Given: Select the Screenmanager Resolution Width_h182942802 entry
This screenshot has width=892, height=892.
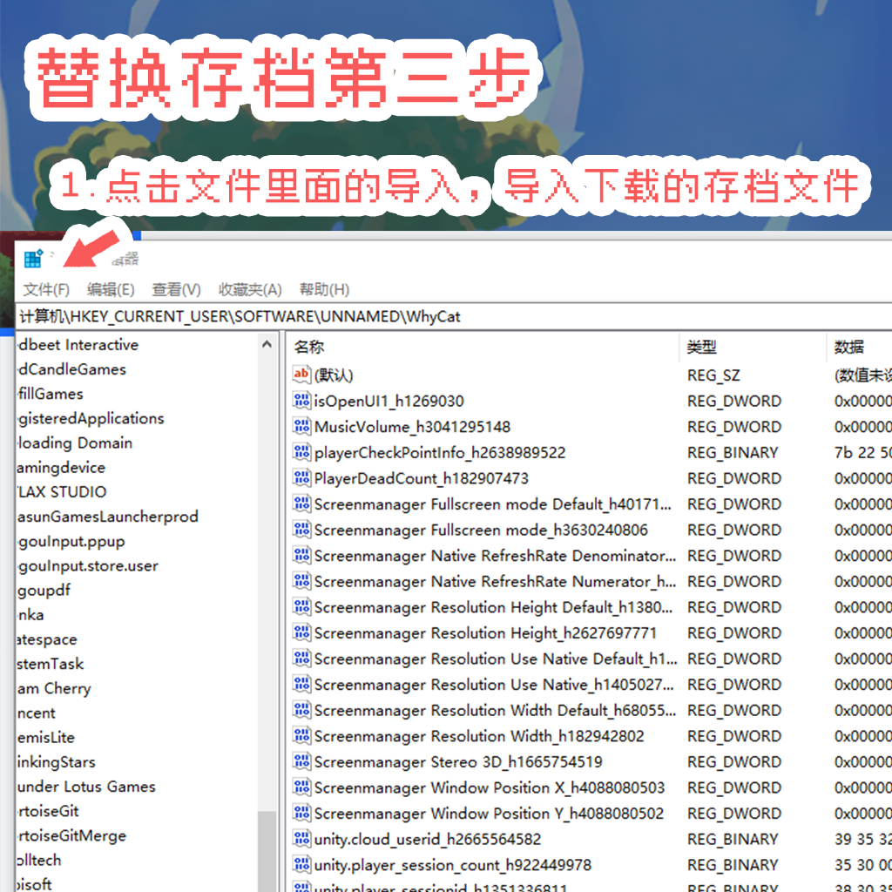Looking at the screenshot, I should click(479, 736).
